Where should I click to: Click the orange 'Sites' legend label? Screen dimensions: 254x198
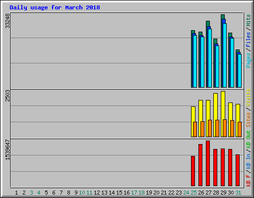pos(248,120)
